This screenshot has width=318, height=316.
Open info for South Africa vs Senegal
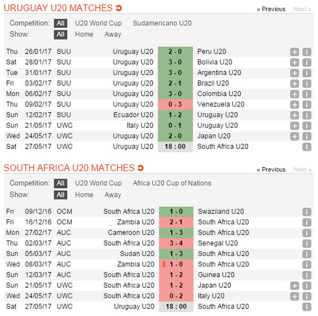(307, 243)
